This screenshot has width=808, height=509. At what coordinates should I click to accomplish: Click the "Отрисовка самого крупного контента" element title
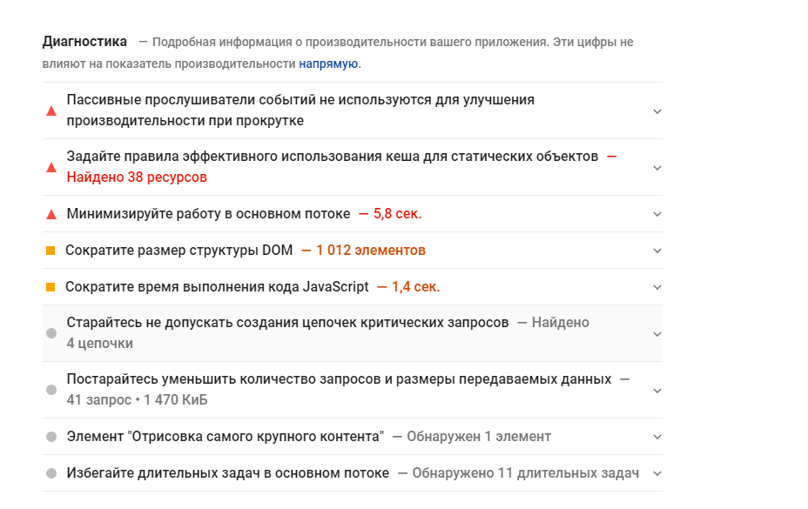coord(226,437)
